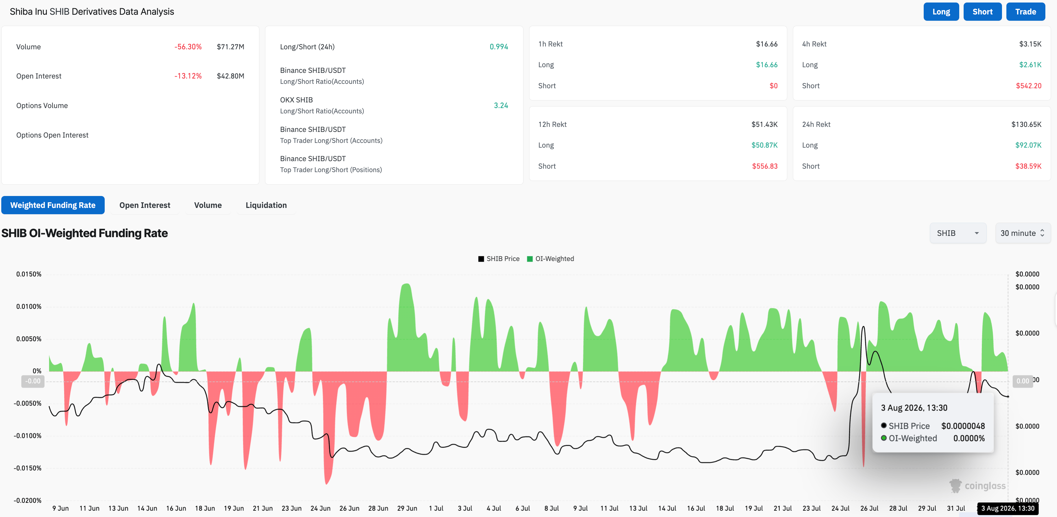
Task: Click the 0.0150% y-axis label
Action: pyautogui.click(x=29, y=274)
